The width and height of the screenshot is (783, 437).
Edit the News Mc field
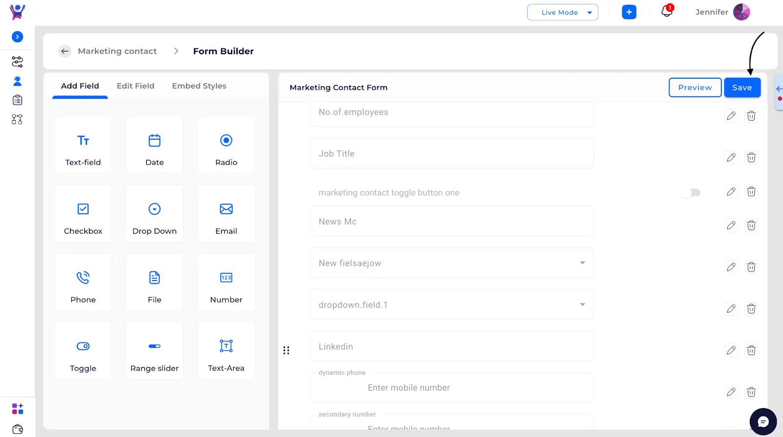click(731, 225)
